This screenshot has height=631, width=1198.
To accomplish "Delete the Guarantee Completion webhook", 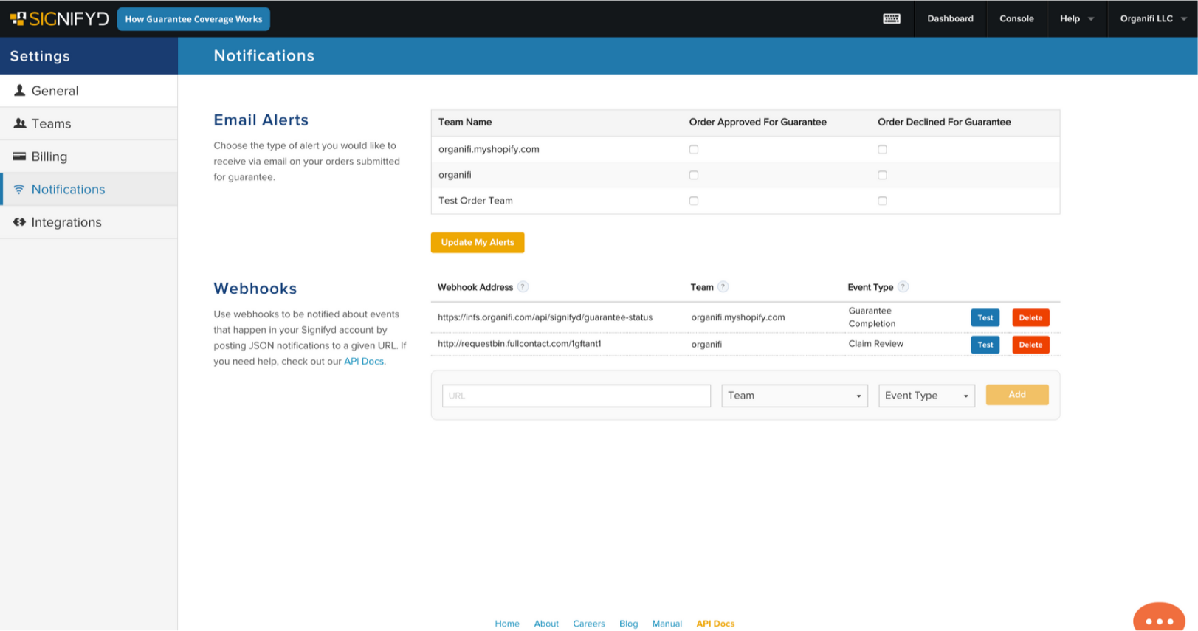I will click(1030, 317).
